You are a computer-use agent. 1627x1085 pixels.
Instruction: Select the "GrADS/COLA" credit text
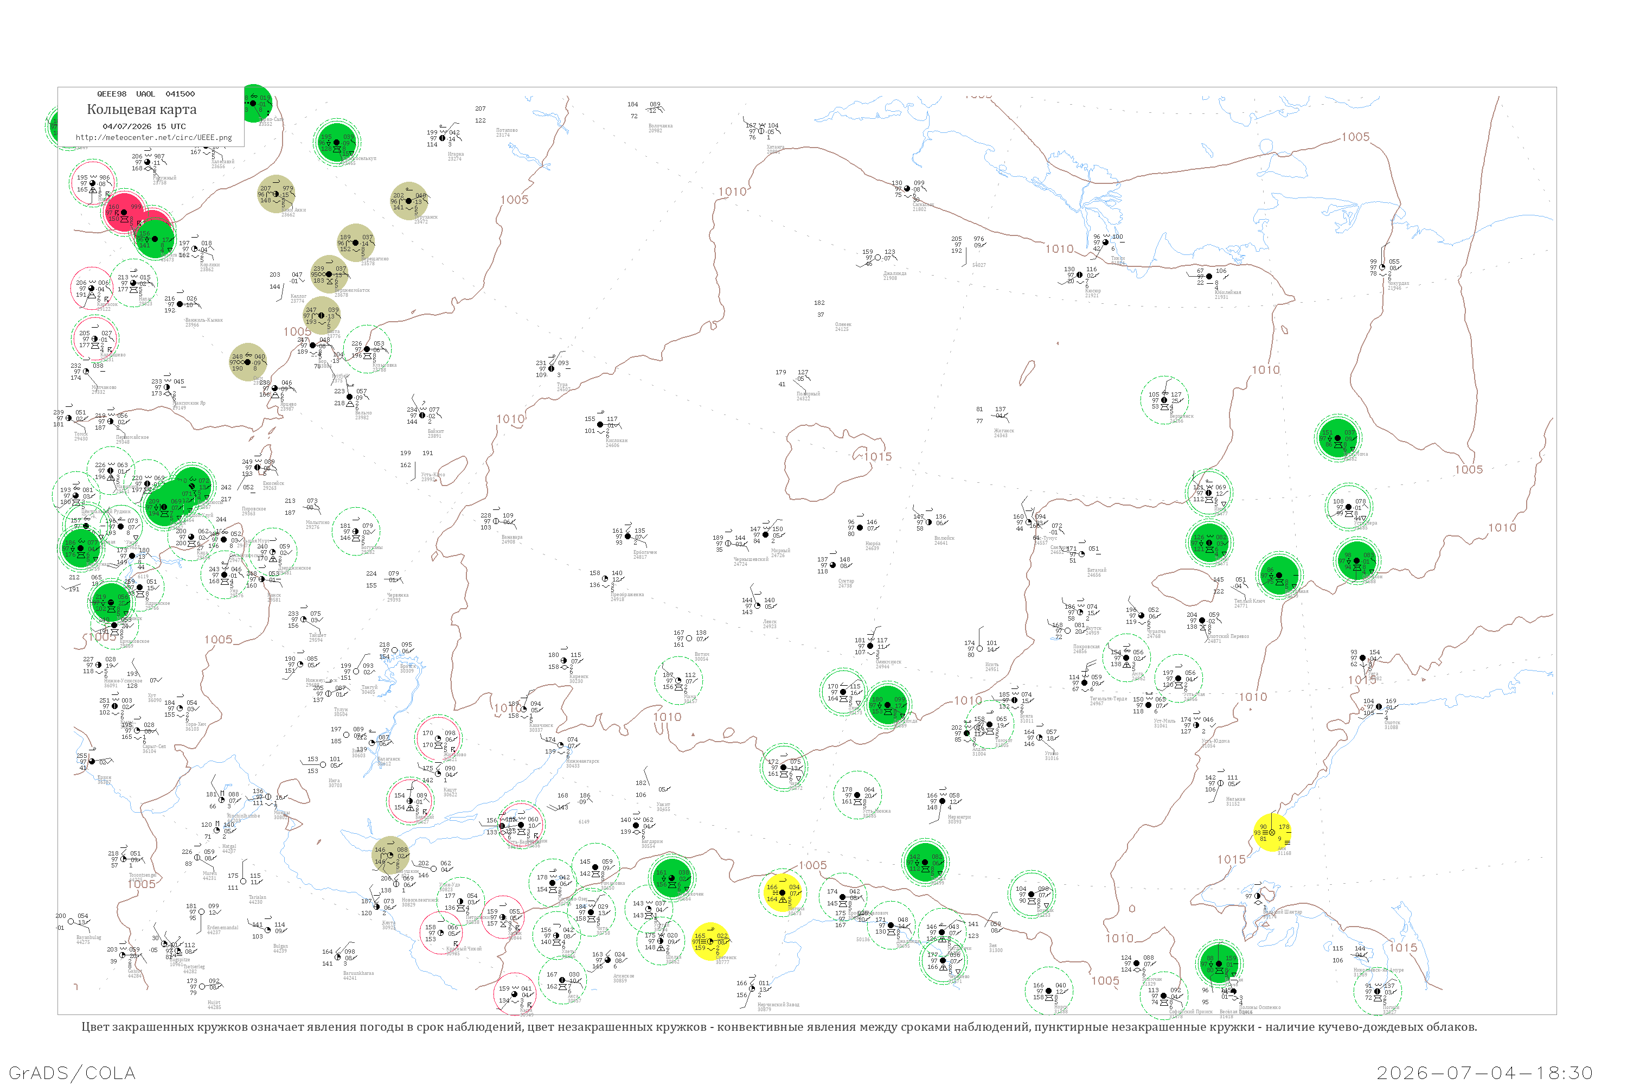coord(72,1073)
